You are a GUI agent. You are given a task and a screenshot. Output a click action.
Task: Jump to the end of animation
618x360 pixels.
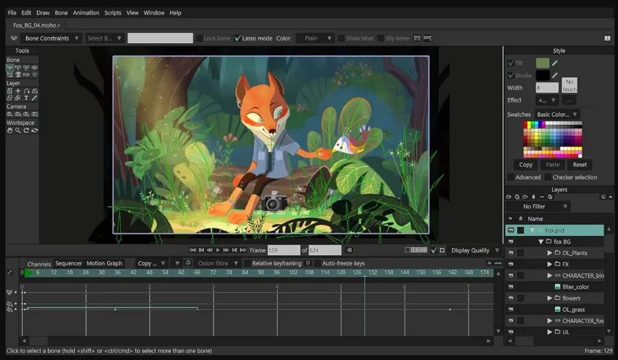(243, 250)
